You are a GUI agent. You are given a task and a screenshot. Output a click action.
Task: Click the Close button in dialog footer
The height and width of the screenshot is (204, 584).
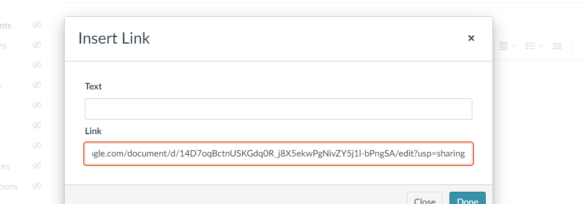[425, 198]
